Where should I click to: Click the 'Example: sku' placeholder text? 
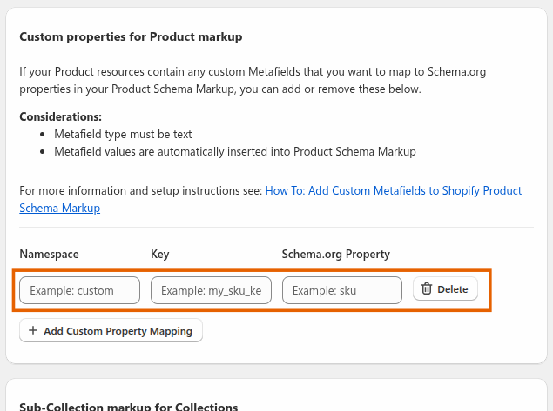[x=324, y=291]
